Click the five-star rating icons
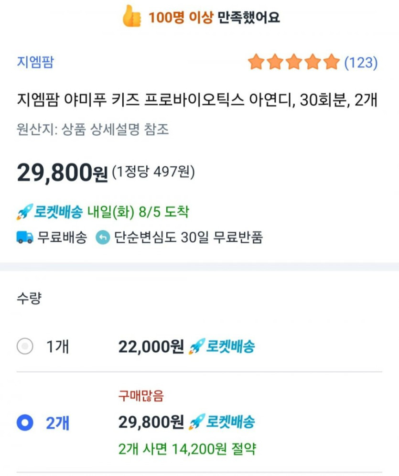The height and width of the screenshot is (476, 399). (293, 62)
